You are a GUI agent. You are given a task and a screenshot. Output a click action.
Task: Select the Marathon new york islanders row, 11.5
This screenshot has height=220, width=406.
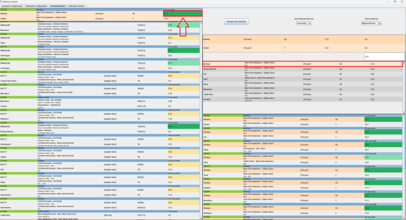303,200
